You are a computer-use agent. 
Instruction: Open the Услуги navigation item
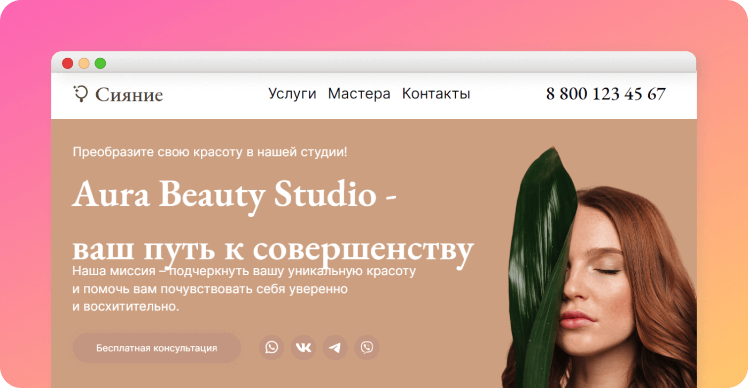coord(292,94)
